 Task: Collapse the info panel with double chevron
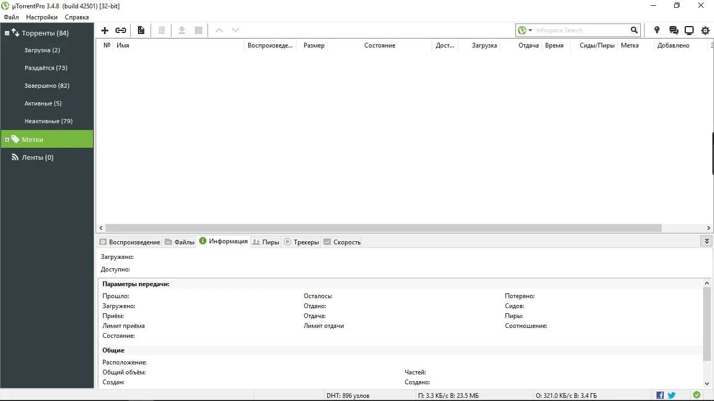(707, 241)
